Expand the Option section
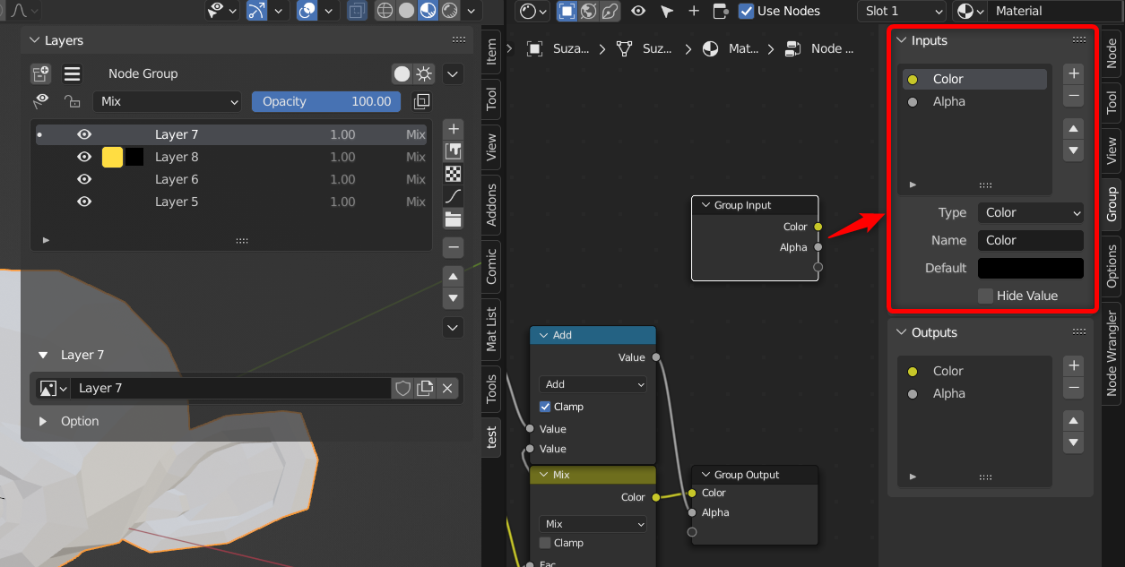This screenshot has height=567, width=1125. (43, 421)
